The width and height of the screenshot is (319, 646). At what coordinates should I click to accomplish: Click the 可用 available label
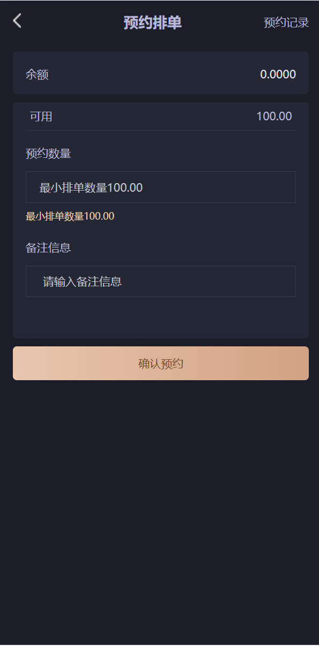tap(39, 116)
